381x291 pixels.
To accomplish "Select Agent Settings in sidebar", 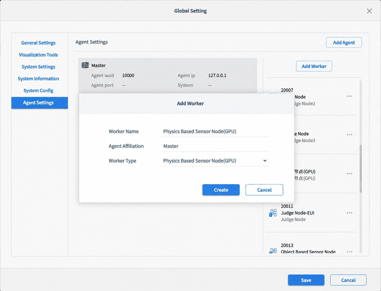I will 40,102.
